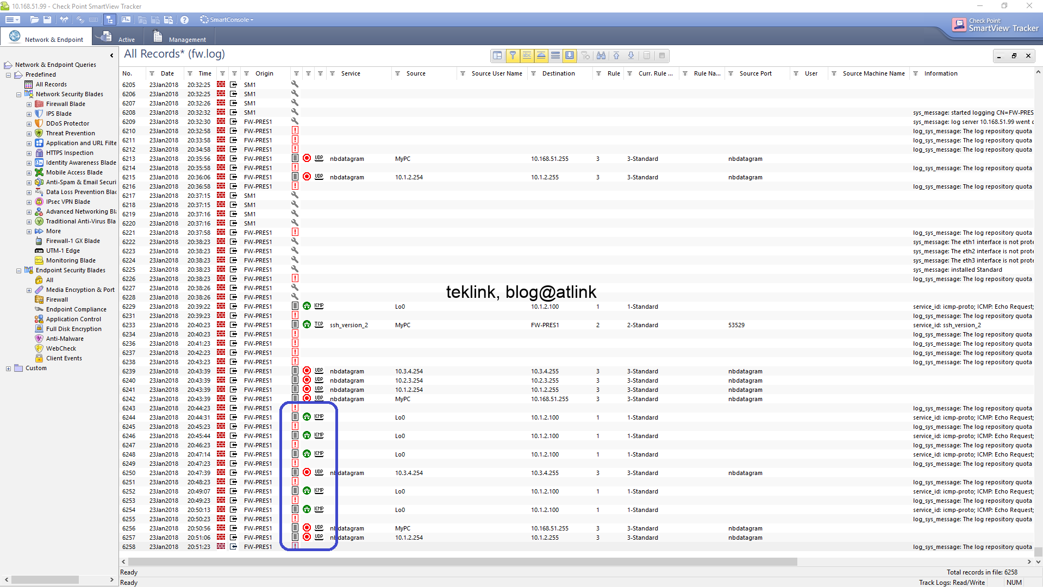This screenshot has height=587, width=1043.
Task: Open the main application menu button
Action: click(13, 20)
